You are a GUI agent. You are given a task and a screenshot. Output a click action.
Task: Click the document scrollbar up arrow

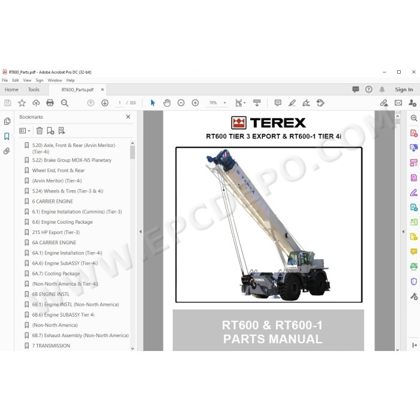click(x=397, y=116)
